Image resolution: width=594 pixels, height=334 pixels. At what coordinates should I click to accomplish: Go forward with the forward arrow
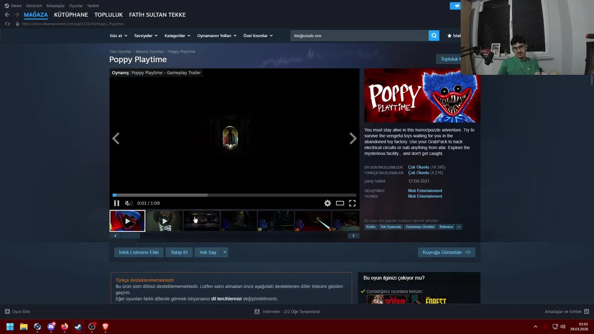click(x=17, y=15)
